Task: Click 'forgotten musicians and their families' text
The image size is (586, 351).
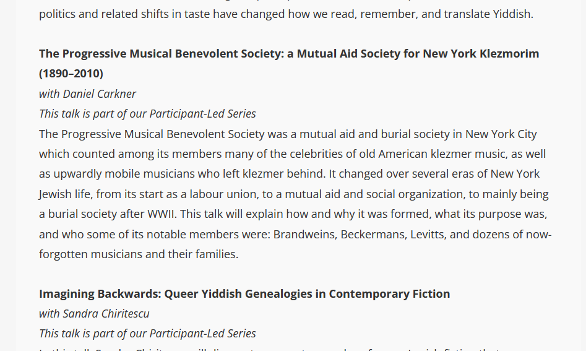Action: (139, 254)
